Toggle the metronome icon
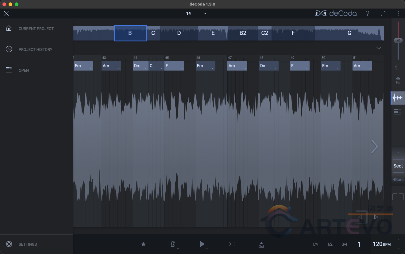The height and width of the screenshot is (254, 405). coord(173,244)
